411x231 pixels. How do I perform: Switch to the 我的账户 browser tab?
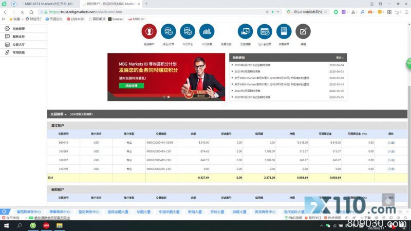point(109,4)
